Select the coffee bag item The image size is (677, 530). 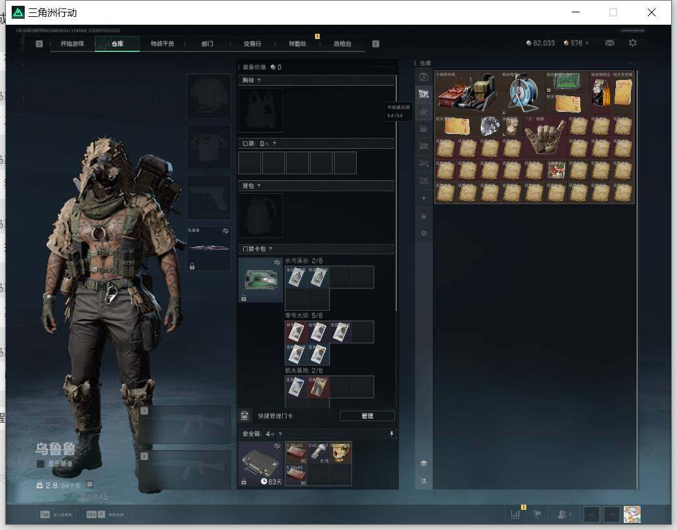600,92
